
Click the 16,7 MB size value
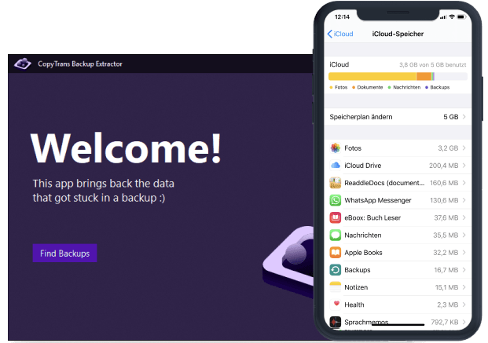point(446,270)
